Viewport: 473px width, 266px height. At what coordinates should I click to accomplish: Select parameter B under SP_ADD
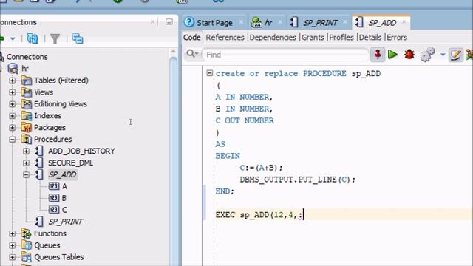click(x=64, y=198)
